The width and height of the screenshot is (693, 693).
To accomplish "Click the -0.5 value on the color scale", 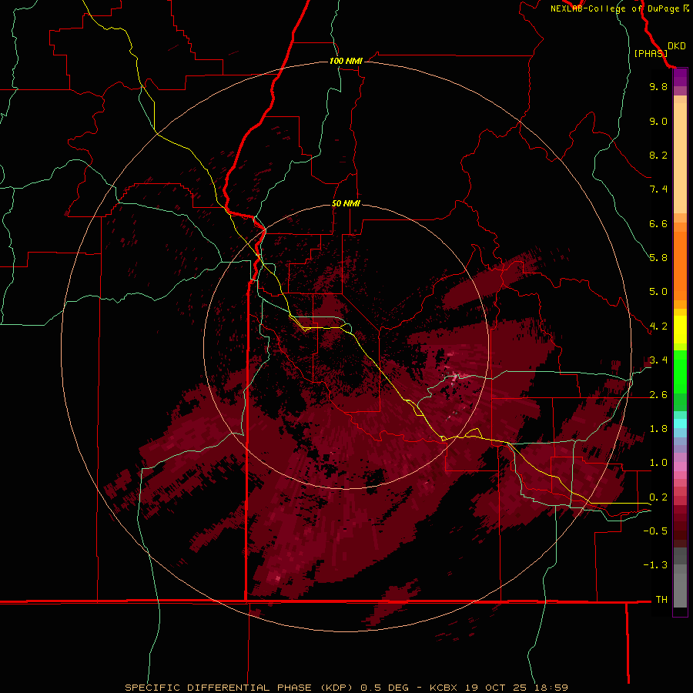I will pyautogui.click(x=655, y=531).
